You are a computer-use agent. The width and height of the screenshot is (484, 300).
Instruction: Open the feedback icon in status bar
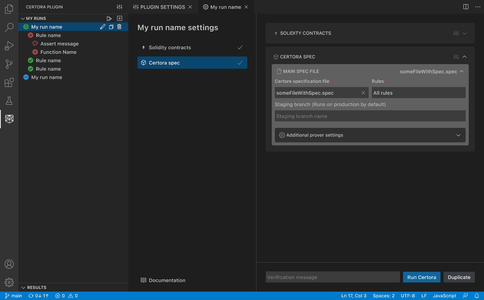click(465, 296)
